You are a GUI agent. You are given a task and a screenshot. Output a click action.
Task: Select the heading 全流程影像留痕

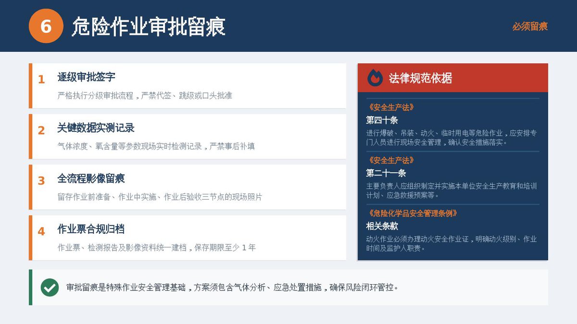coord(91,179)
